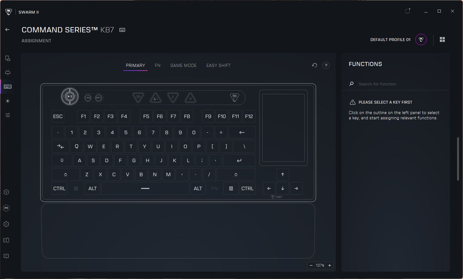Select the G key
This screenshot has height=279, width=463.
(134, 160)
